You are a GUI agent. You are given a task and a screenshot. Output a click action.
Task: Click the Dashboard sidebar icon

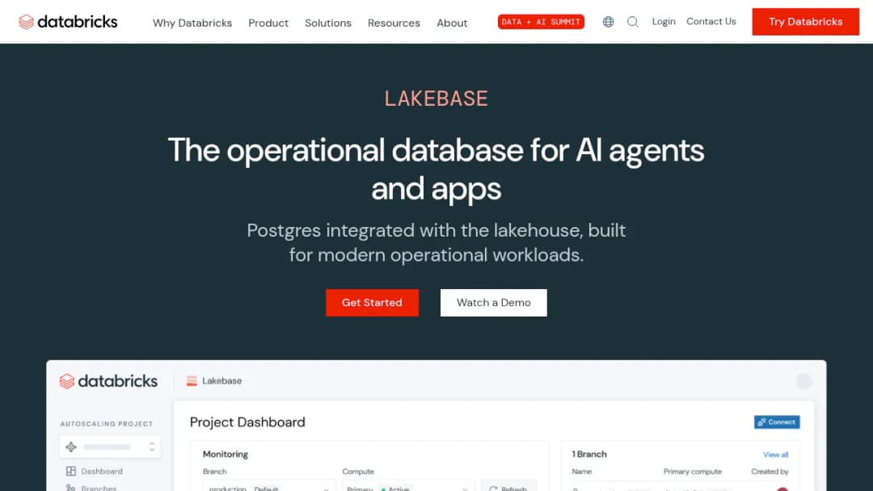(x=70, y=471)
